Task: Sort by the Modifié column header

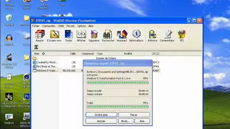Action: click(128, 54)
